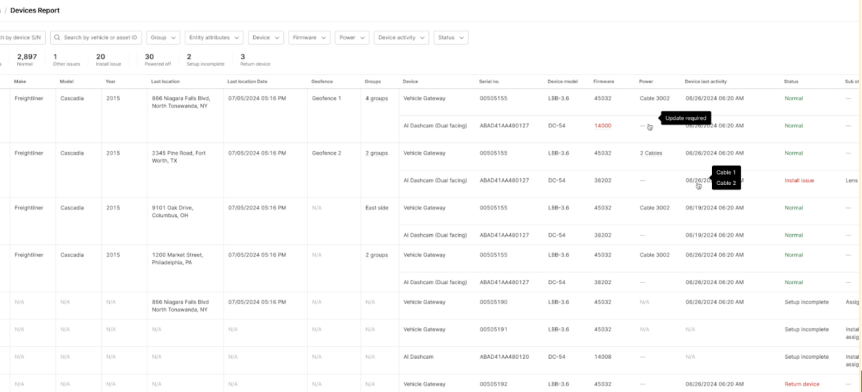Expand the Entity attributes filter

click(x=213, y=38)
